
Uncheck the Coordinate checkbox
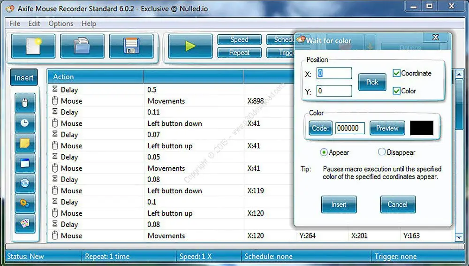(x=396, y=73)
